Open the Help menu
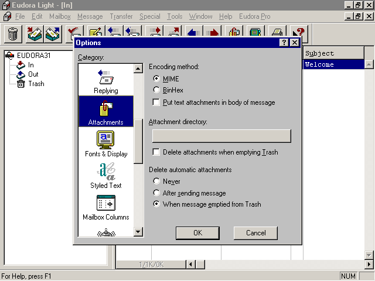This screenshot has height=281, width=375. (226, 16)
